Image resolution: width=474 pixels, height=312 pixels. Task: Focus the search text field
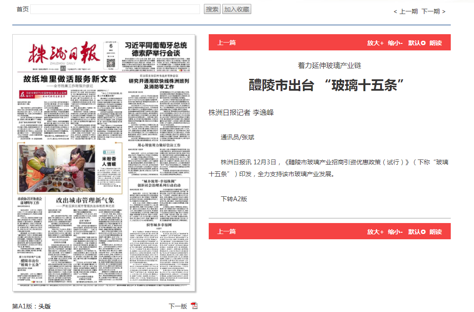(x=115, y=9)
